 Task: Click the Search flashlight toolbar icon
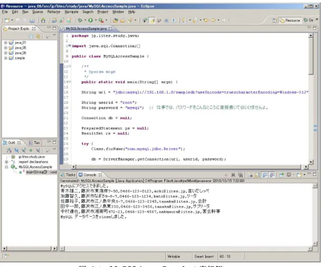click(x=130, y=20)
